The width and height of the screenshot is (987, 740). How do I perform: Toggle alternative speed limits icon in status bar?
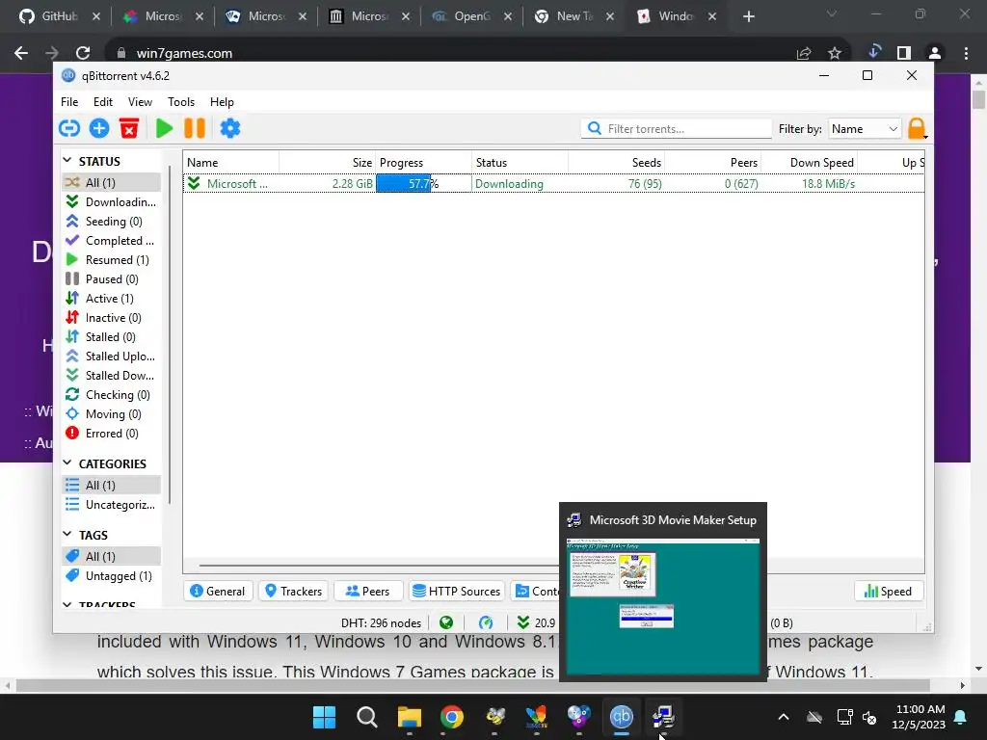(x=486, y=623)
